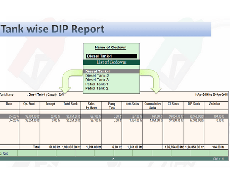The image size is (230, 173).
Task: Click the 0.00 ltr Variation cell
Action: click(x=220, y=120)
